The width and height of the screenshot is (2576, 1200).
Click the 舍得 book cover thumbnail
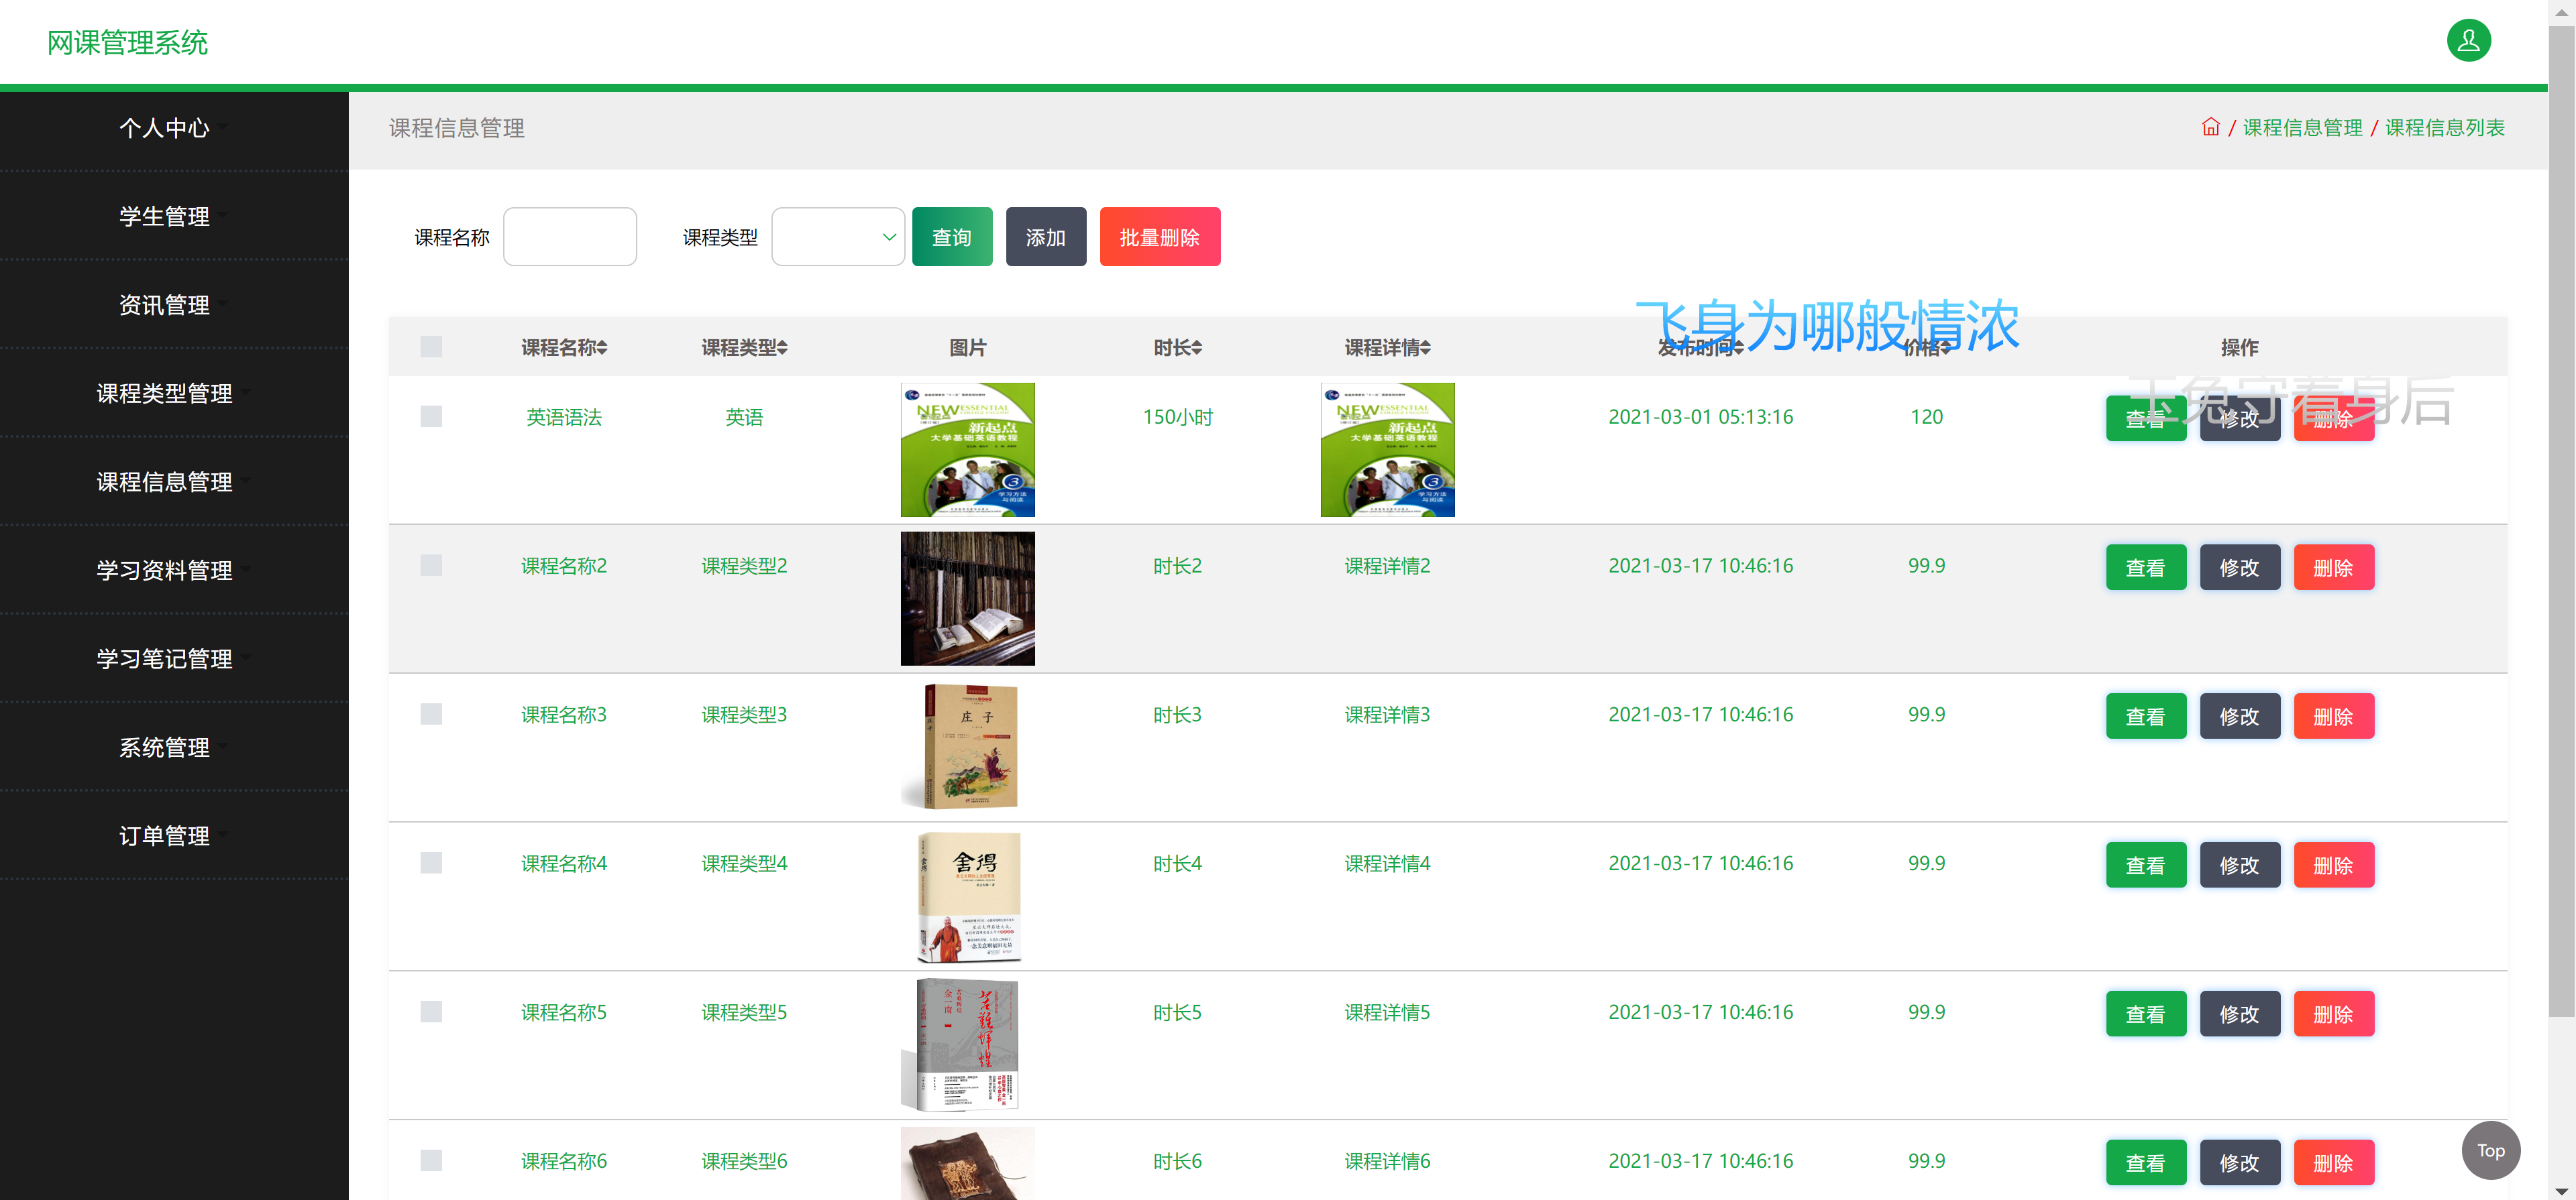(x=968, y=896)
